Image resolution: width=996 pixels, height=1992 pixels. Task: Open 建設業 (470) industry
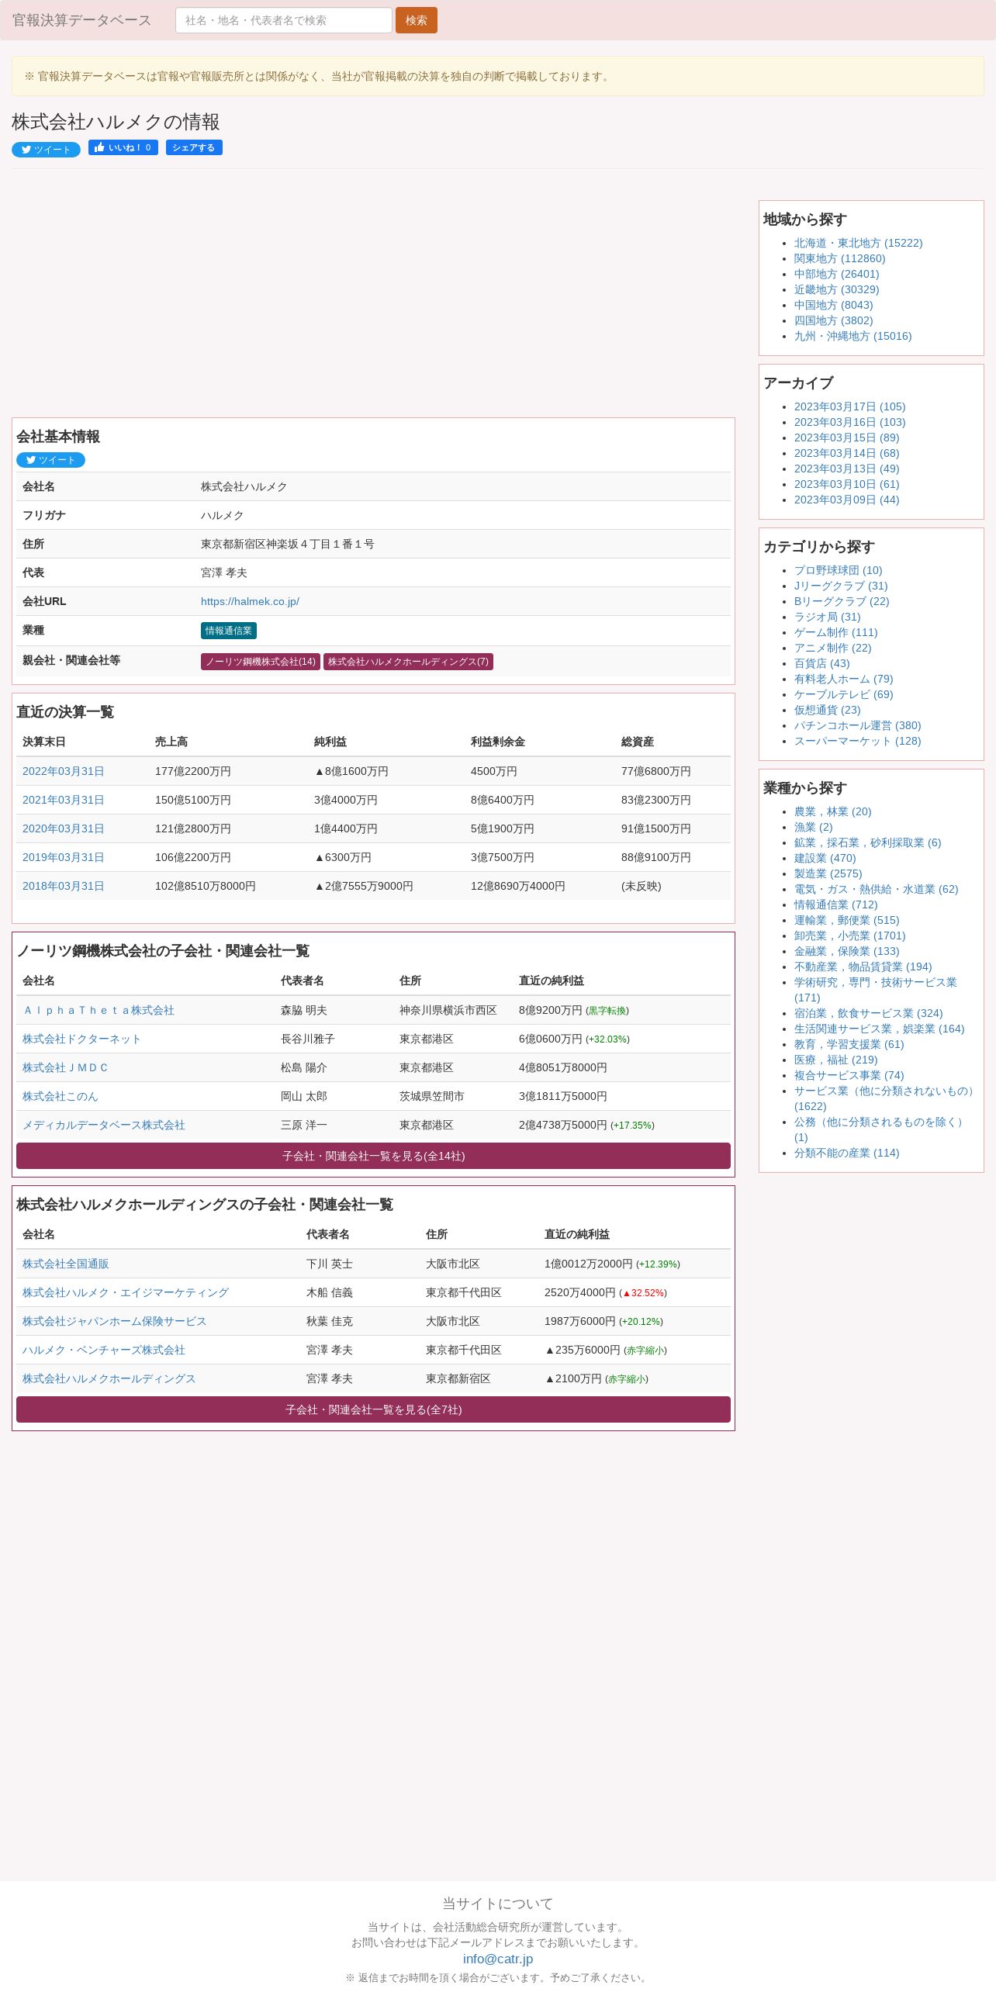coord(825,858)
